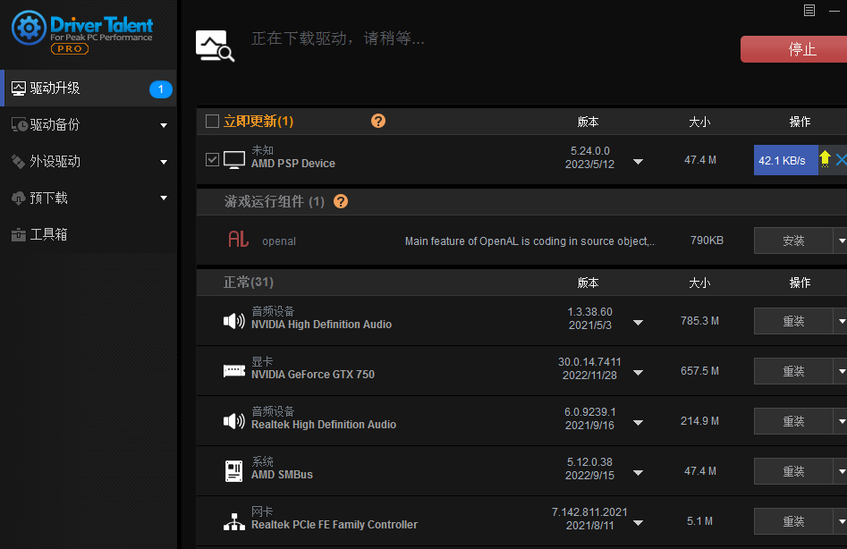Click the OpenAL logo icon
This screenshot has height=549, width=847.
[x=238, y=239]
